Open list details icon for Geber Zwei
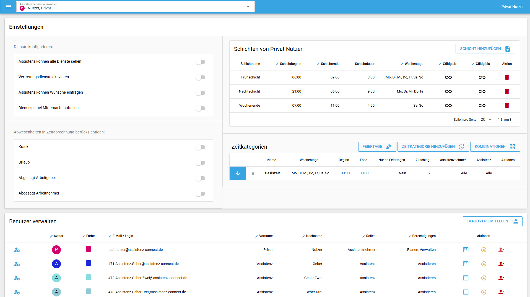This screenshot has width=530, height=297. [466, 278]
